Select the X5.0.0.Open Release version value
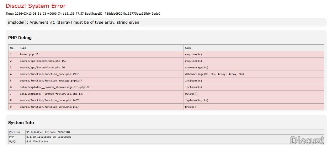Screen dimensions: 329x148 coord(48,132)
